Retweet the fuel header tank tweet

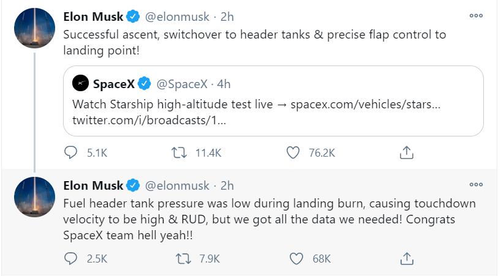[184, 259]
